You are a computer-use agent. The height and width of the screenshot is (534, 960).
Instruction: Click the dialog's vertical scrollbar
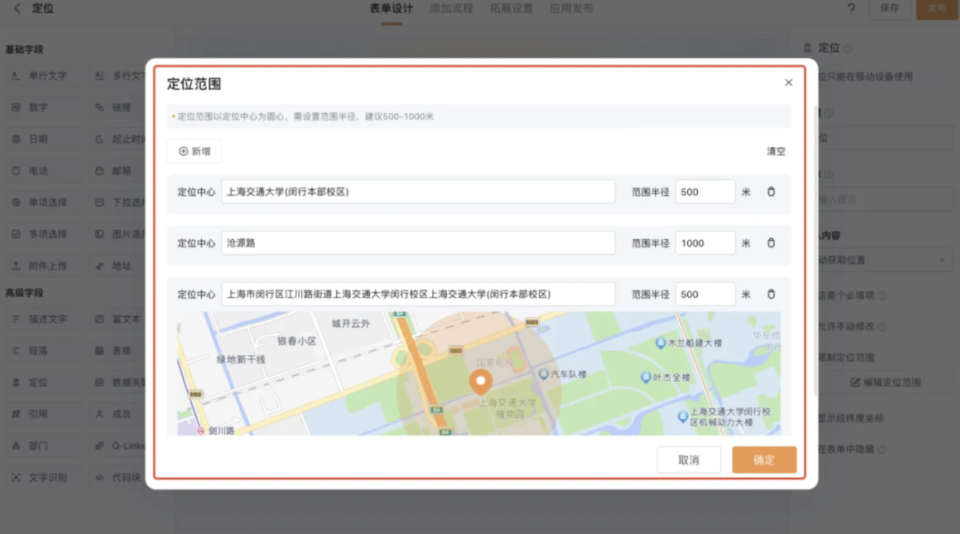pos(815,251)
